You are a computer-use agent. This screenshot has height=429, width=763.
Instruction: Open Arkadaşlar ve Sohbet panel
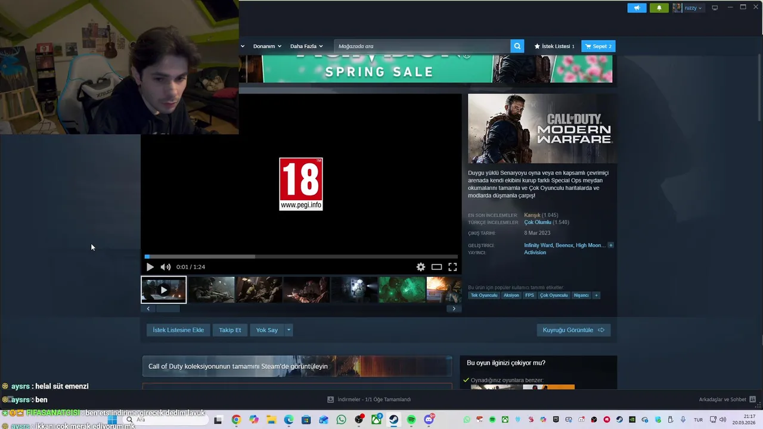(727, 399)
